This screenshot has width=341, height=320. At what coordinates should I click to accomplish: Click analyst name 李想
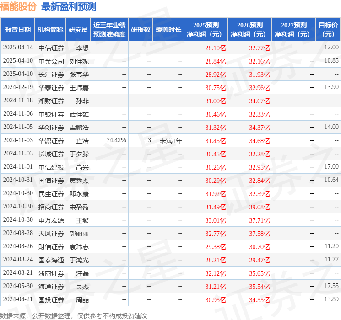tap(82, 48)
